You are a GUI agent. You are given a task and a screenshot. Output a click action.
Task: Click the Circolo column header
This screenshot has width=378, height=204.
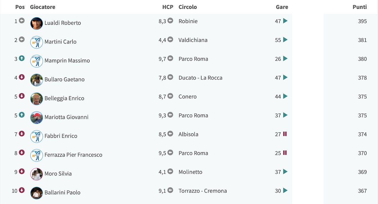click(188, 7)
